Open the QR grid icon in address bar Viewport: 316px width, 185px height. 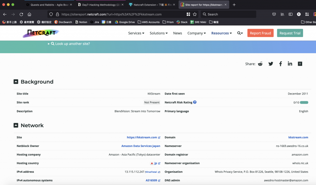(188, 14)
